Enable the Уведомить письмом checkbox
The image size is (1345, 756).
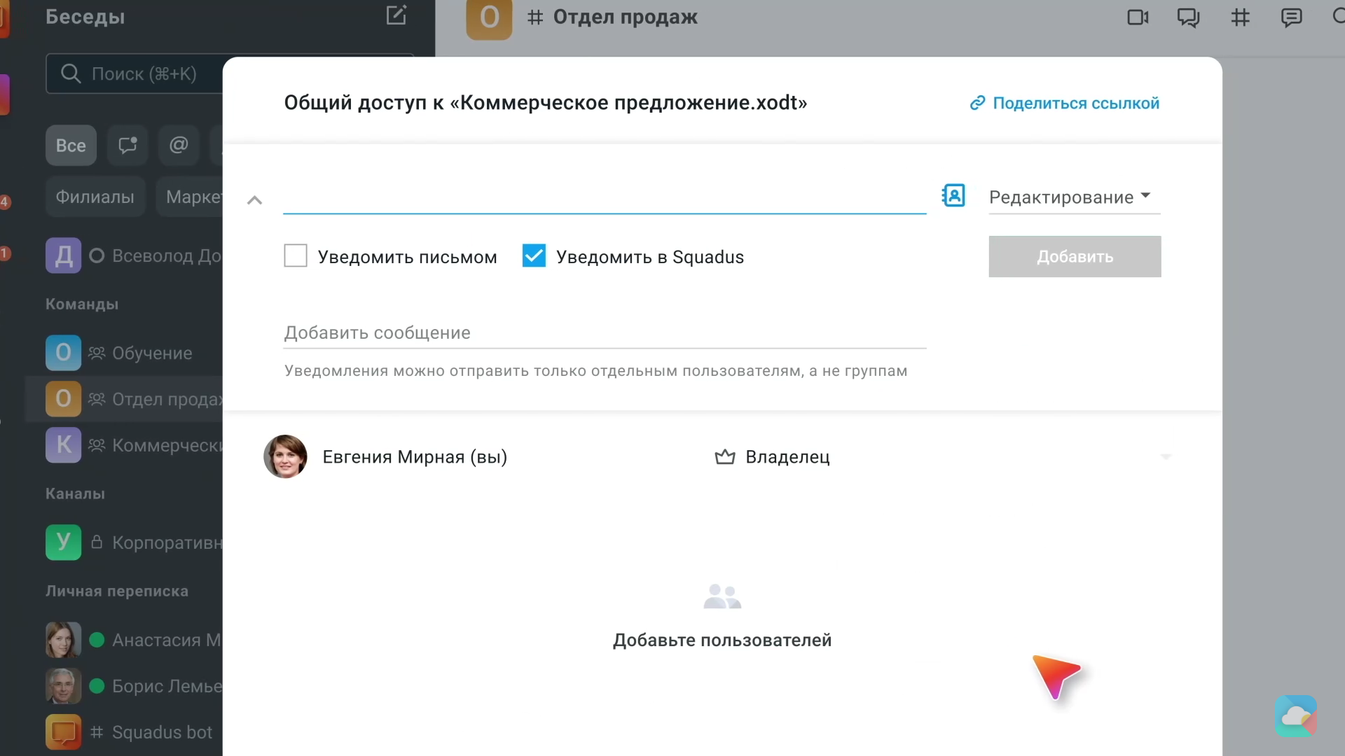click(x=296, y=255)
